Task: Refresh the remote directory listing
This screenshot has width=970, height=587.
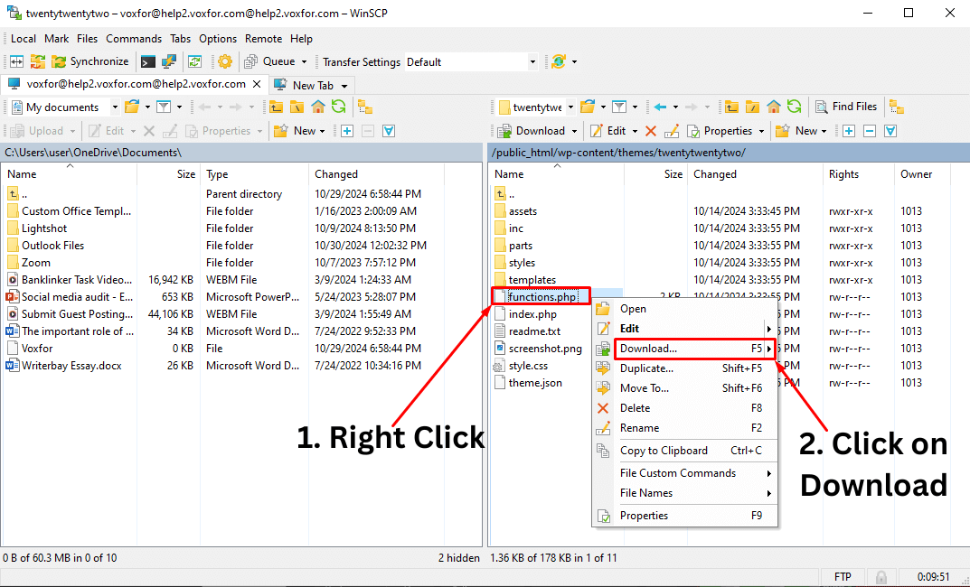Action: click(794, 106)
